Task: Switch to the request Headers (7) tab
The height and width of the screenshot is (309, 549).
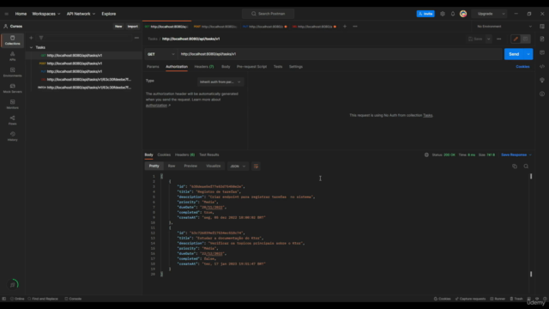Action: 204,67
